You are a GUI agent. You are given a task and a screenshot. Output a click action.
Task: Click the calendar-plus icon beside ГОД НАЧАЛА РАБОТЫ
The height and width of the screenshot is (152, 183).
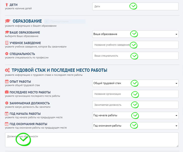7,114
